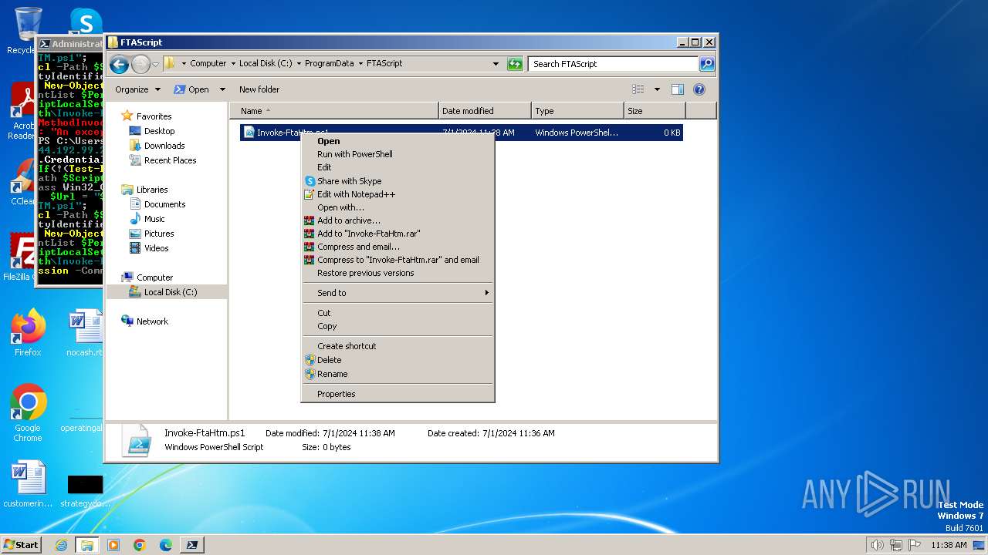Open Windows Media Player taskbar icon
This screenshot has height=555, width=988.
[x=113, y=545]
